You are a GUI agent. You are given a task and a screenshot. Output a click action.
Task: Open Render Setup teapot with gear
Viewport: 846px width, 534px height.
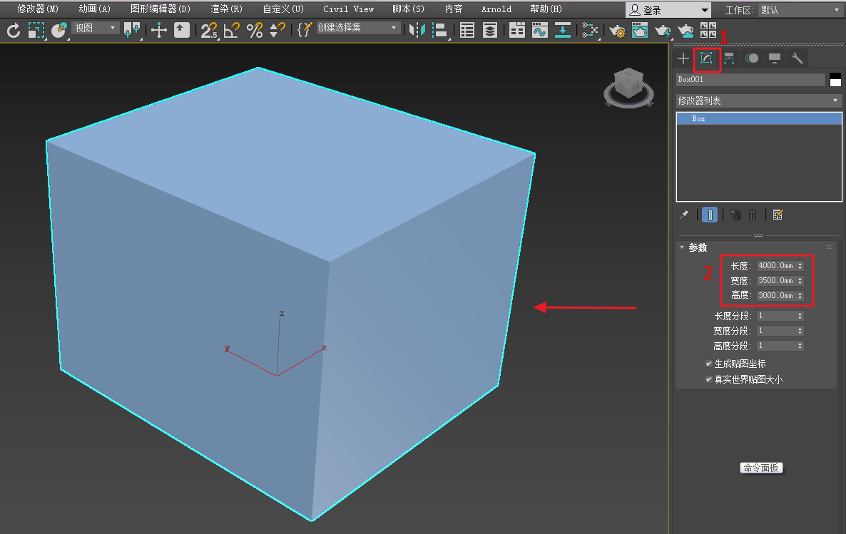point(617,30)
